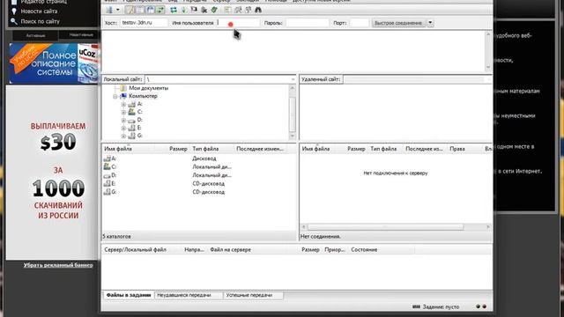Image resolution: width=564 pixels, height=317 pixels.
Task: Click the process queue icon
Action: click(184, 10)
